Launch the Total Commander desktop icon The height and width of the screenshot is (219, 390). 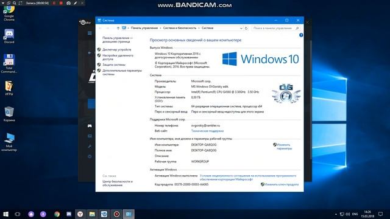pyautogui.click(x=9, y=63)
